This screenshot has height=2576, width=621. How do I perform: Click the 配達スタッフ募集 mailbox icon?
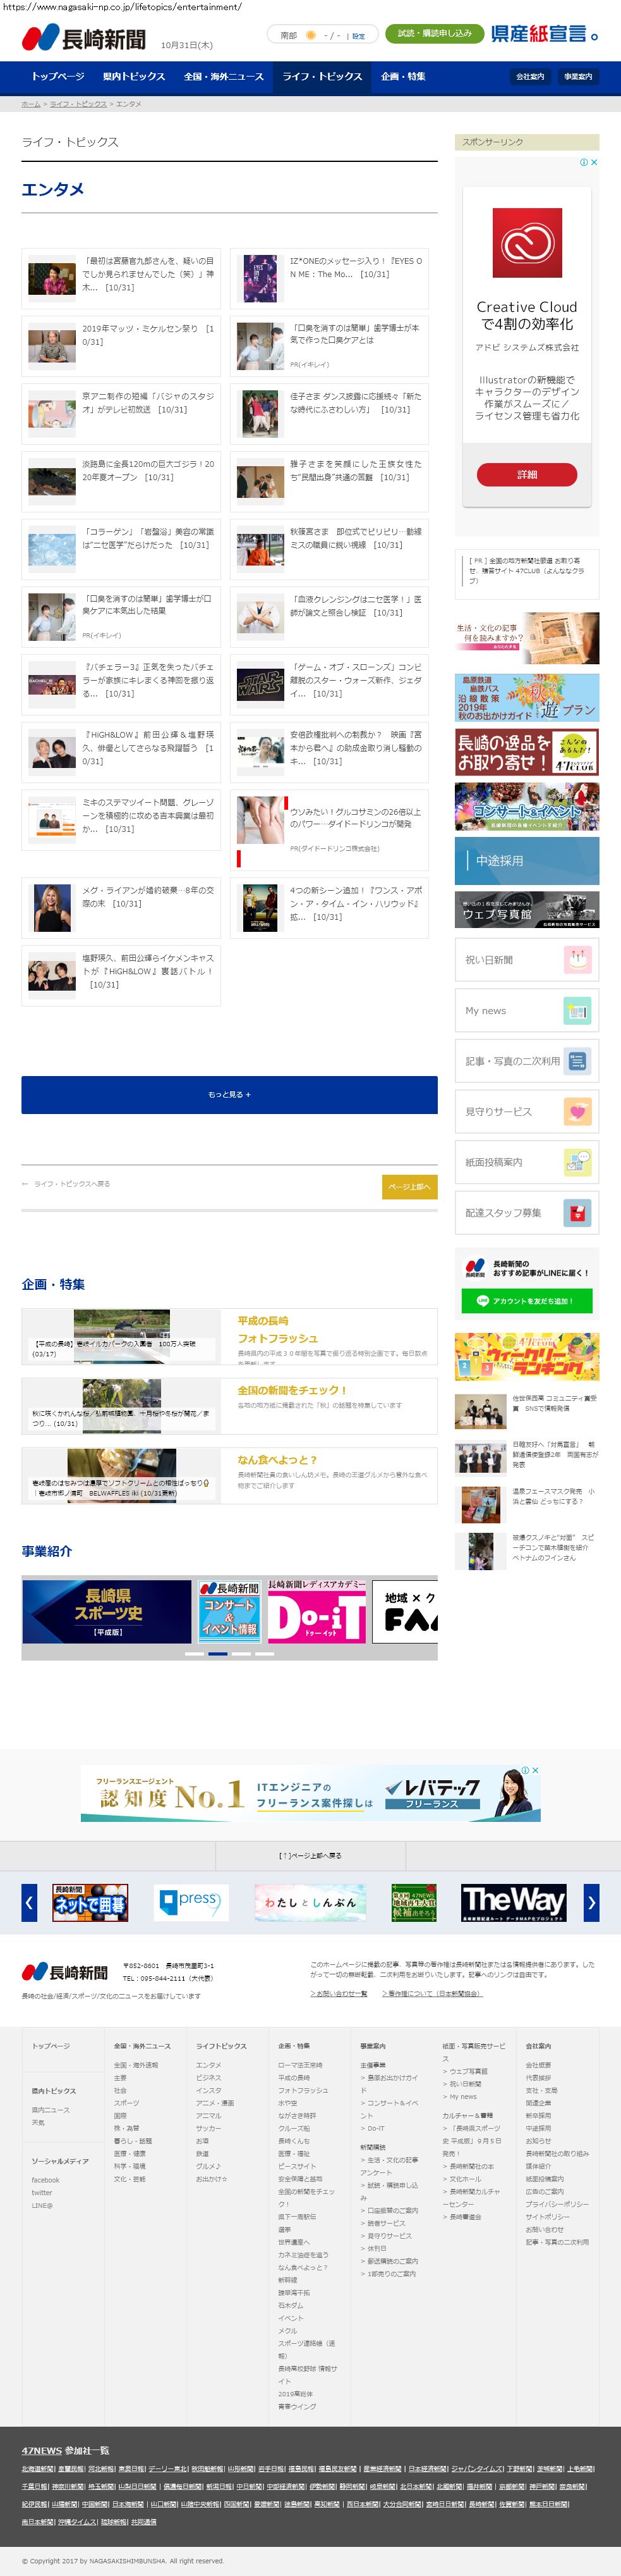(578, 1213)
